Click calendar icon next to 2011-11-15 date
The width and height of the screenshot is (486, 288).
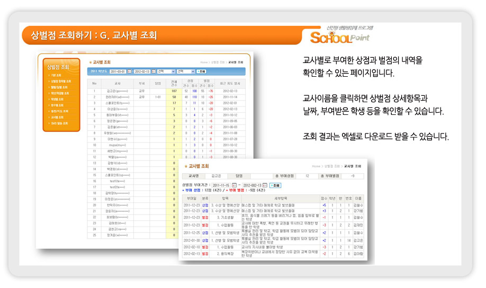point(233,185)
